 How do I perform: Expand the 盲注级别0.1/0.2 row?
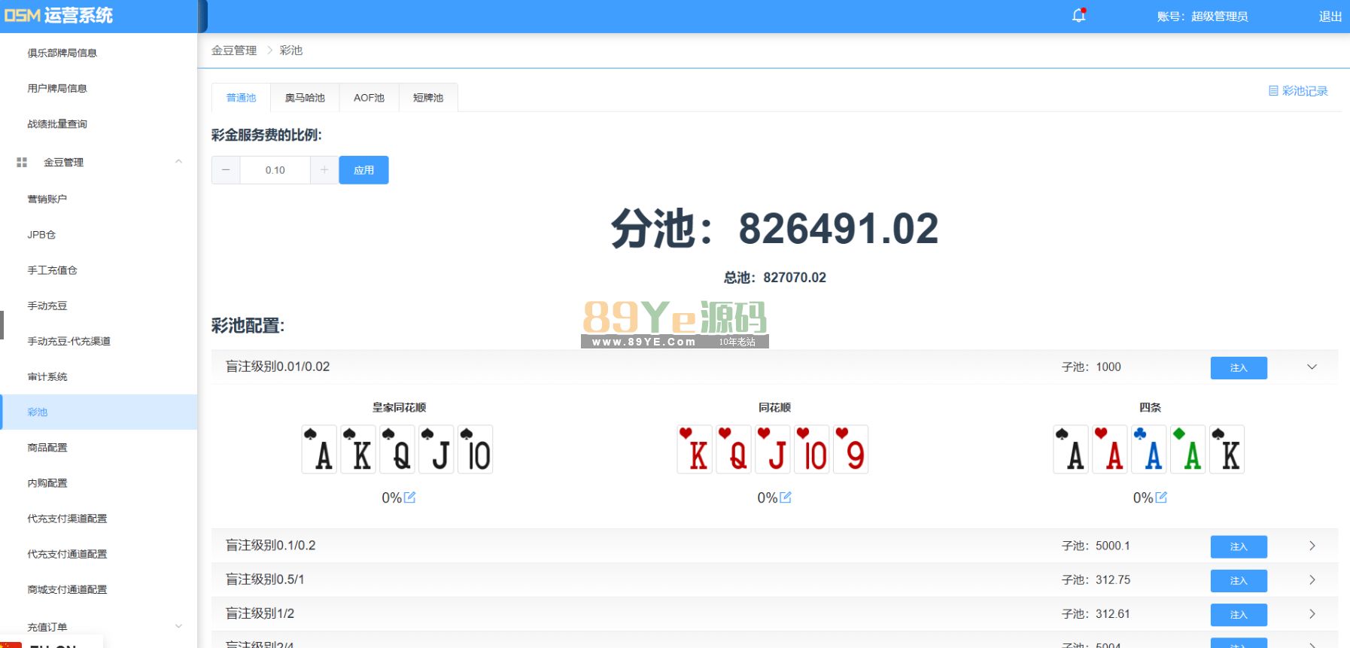click(1312, 546)
